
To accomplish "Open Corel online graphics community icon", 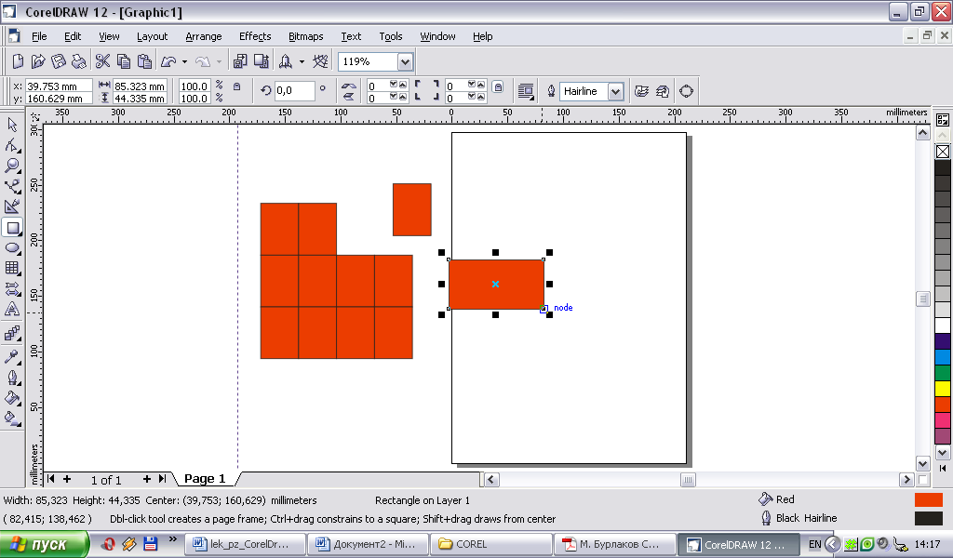I will click(320, 61).
